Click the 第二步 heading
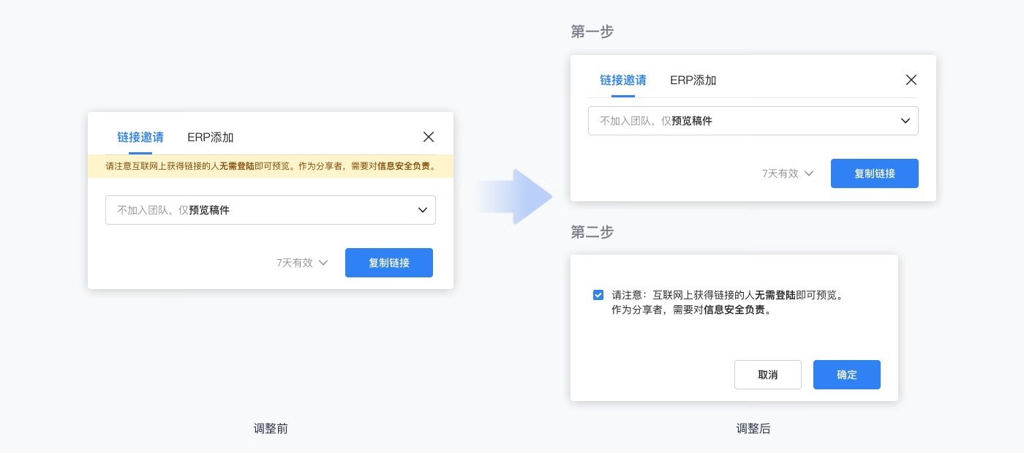1024x453 pixels. (x=592, y=232)
